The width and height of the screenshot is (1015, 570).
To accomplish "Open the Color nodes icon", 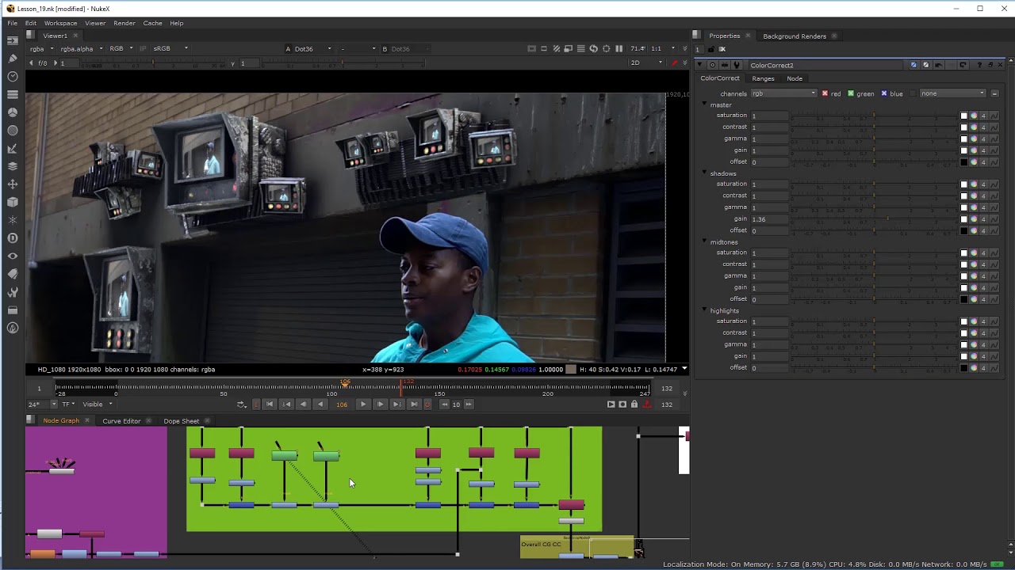I will pos(12,112).
